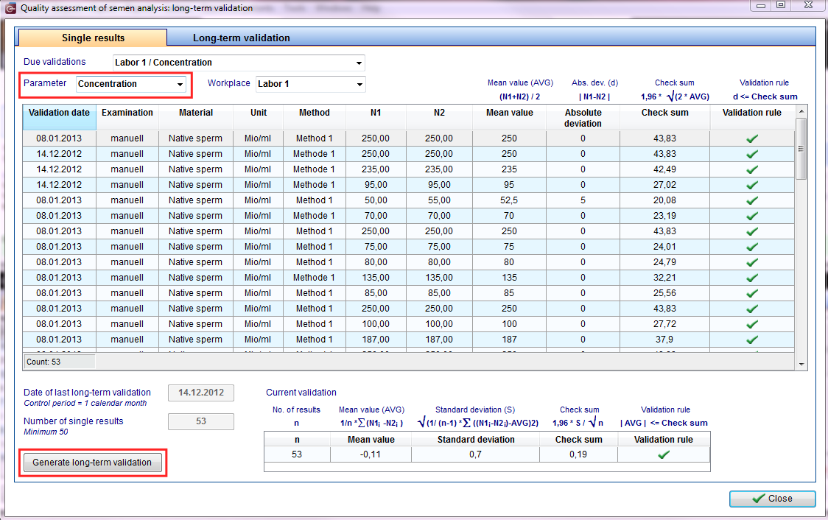Image resolution: width=828 pixels, height=520 pixels.
Task: Click validation checkmark for mean value 52,5 row
Action: click(x=752, y=200)
